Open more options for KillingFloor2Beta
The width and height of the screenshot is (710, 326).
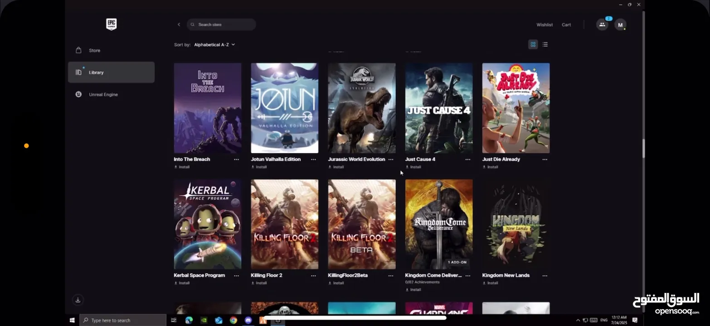click(x=391, y=275)
